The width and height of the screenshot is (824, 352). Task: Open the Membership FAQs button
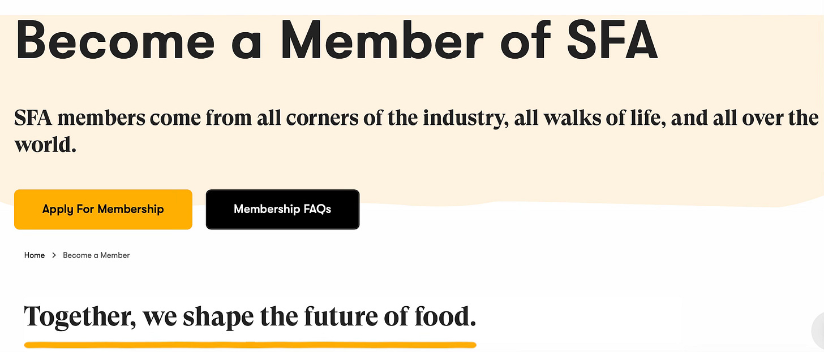(x=282, y=209)
